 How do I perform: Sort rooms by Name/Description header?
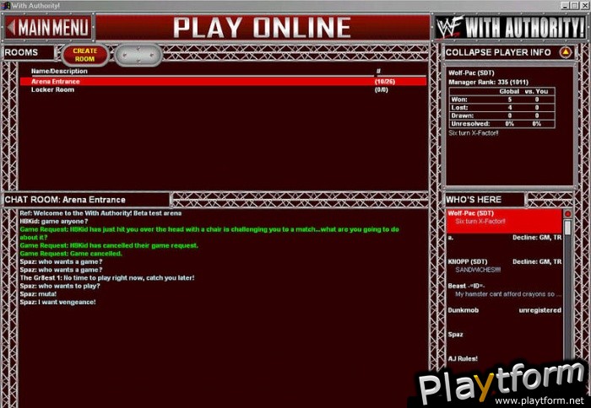pos(57,72)
